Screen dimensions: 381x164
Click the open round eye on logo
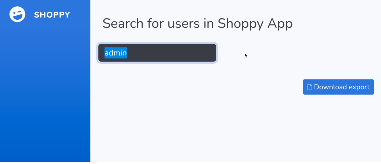pos(14,12)
